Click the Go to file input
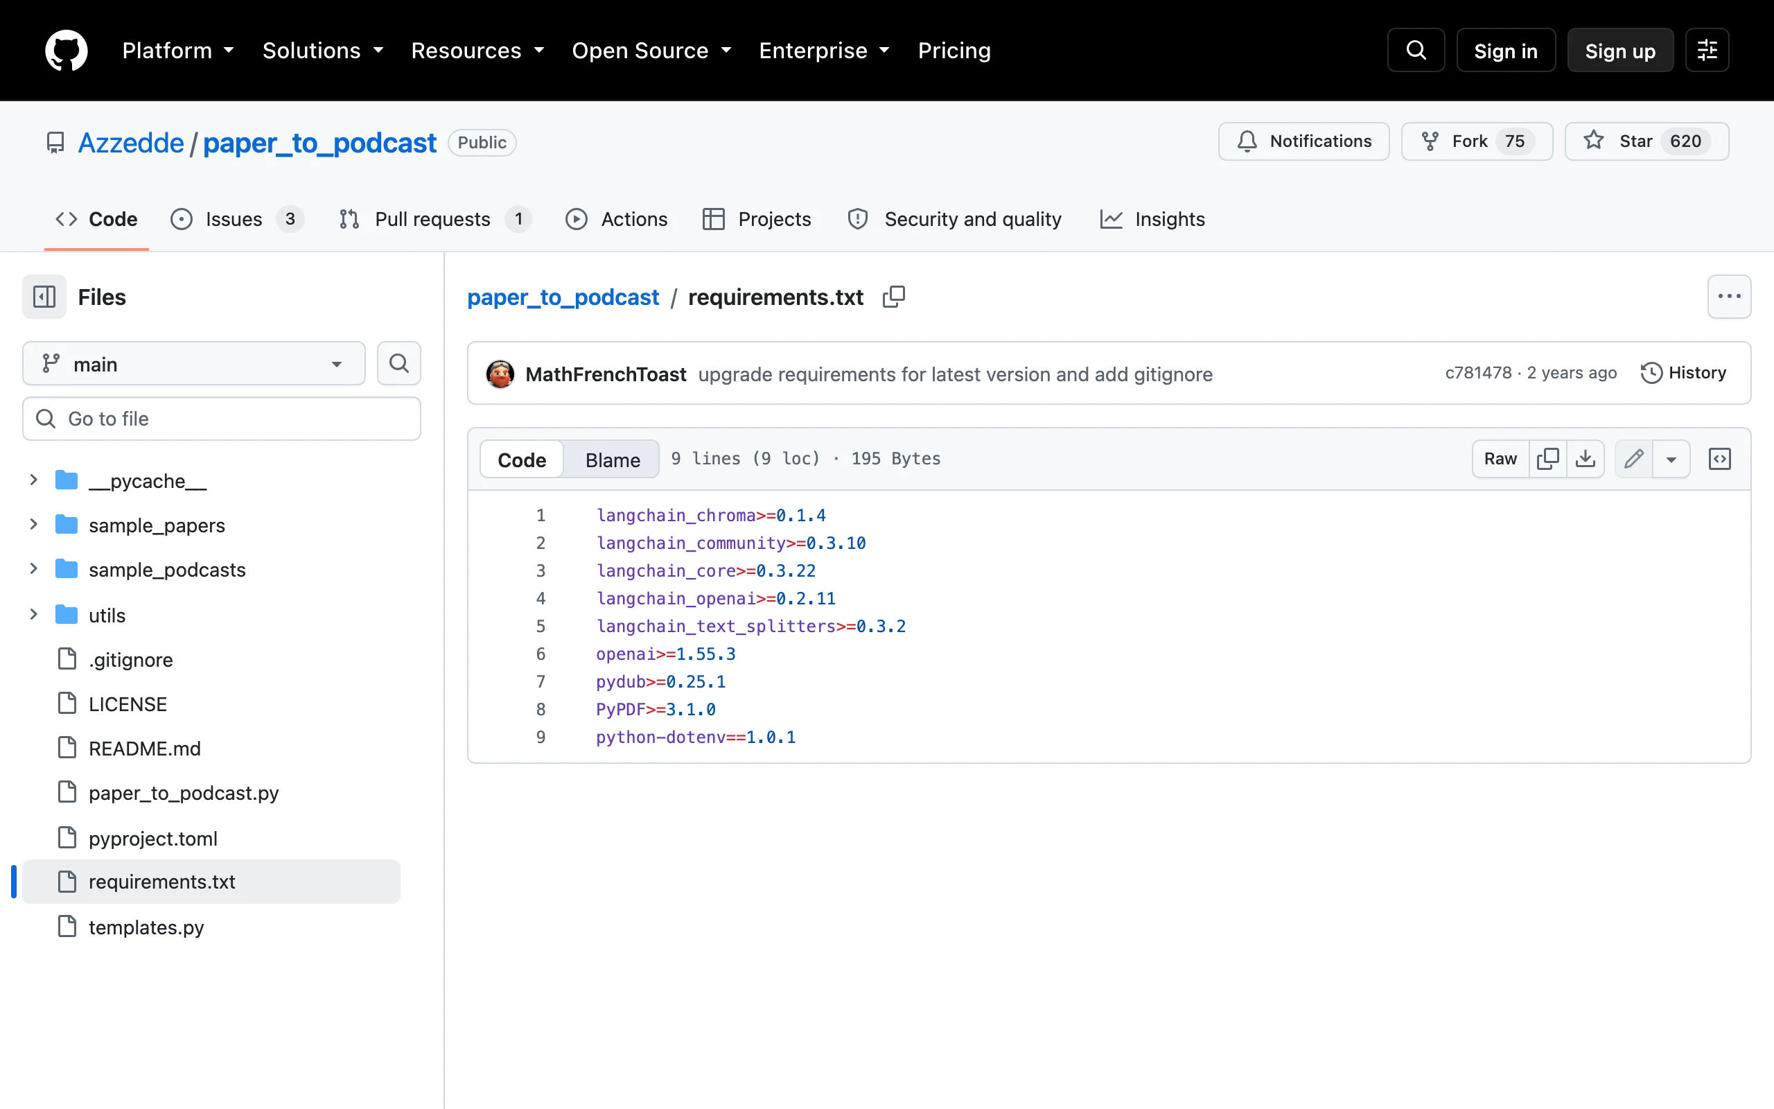This screenshot has width=1774, height=1109. (x=221, y=419)
